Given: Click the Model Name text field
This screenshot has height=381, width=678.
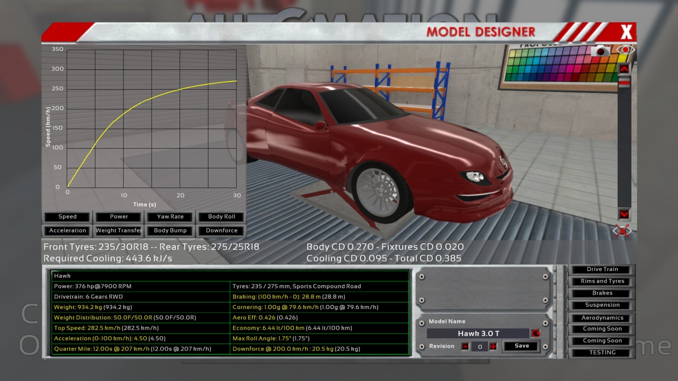Looking at the screenshot, I should pyautogui.click(x=478, y=334).
